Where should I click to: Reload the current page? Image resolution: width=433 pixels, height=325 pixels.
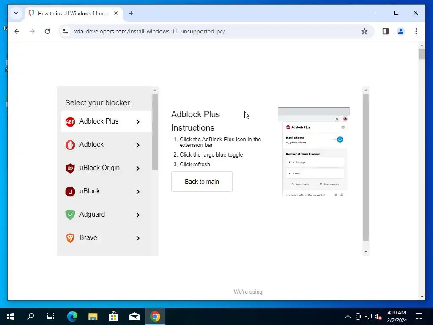point(47,31)
